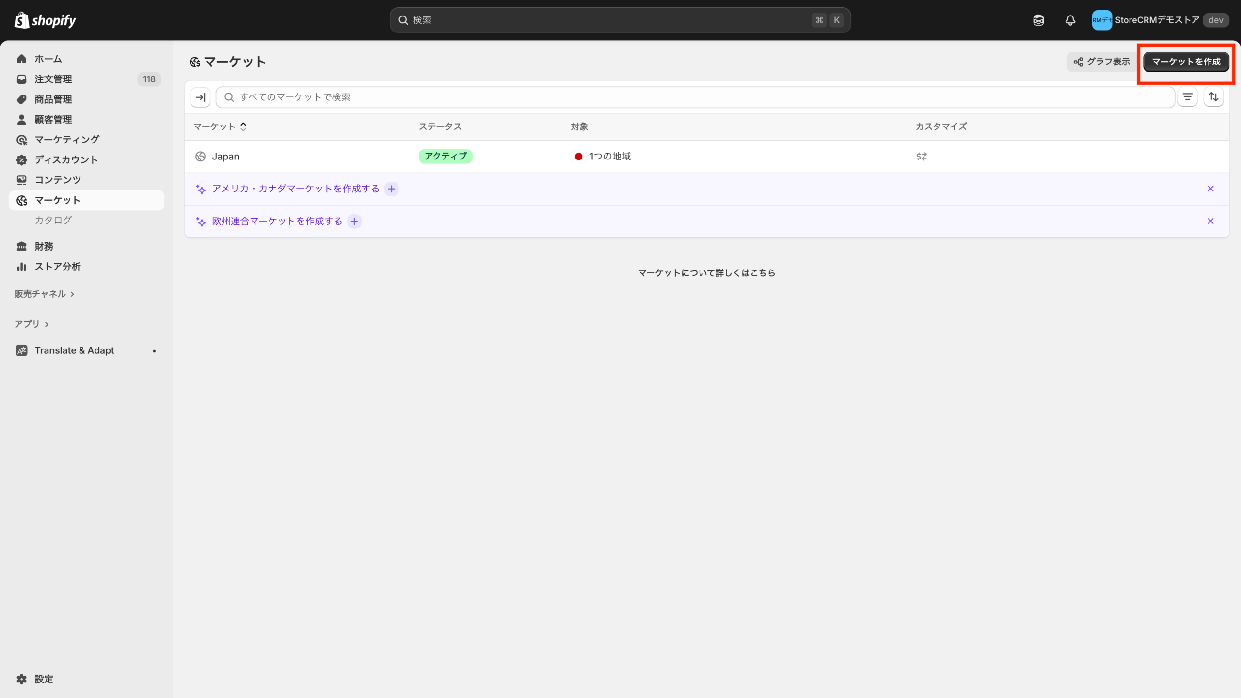The height and width of the screenshot is (698, 1241).
Task: Click the filter icon beside market search
Action: click(1187, 97)
